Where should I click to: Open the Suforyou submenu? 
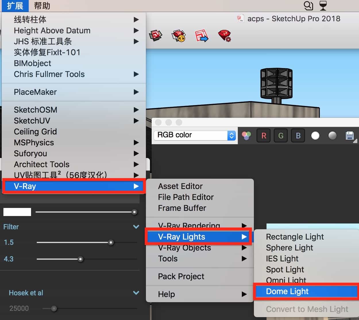point(74,153)
